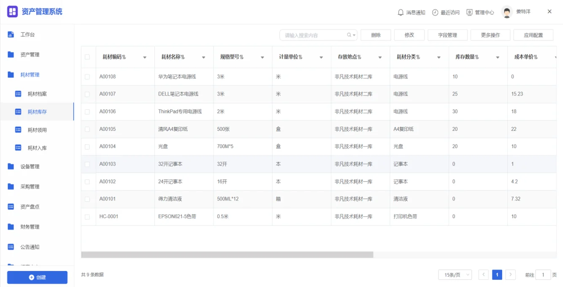Screen dimensions: 563x287
Task: Click the 应用配置 button
Action: [x=533, y=35]
